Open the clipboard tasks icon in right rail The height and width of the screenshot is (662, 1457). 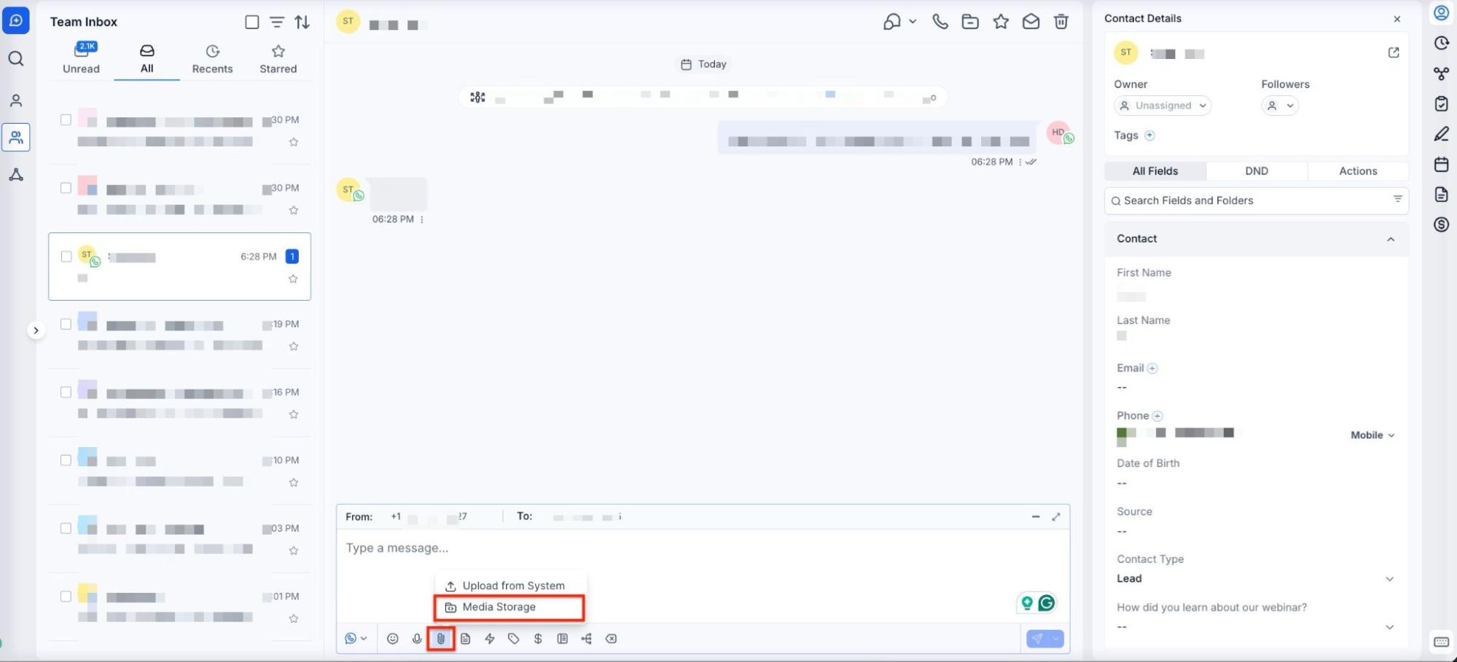pos(1441,103)
